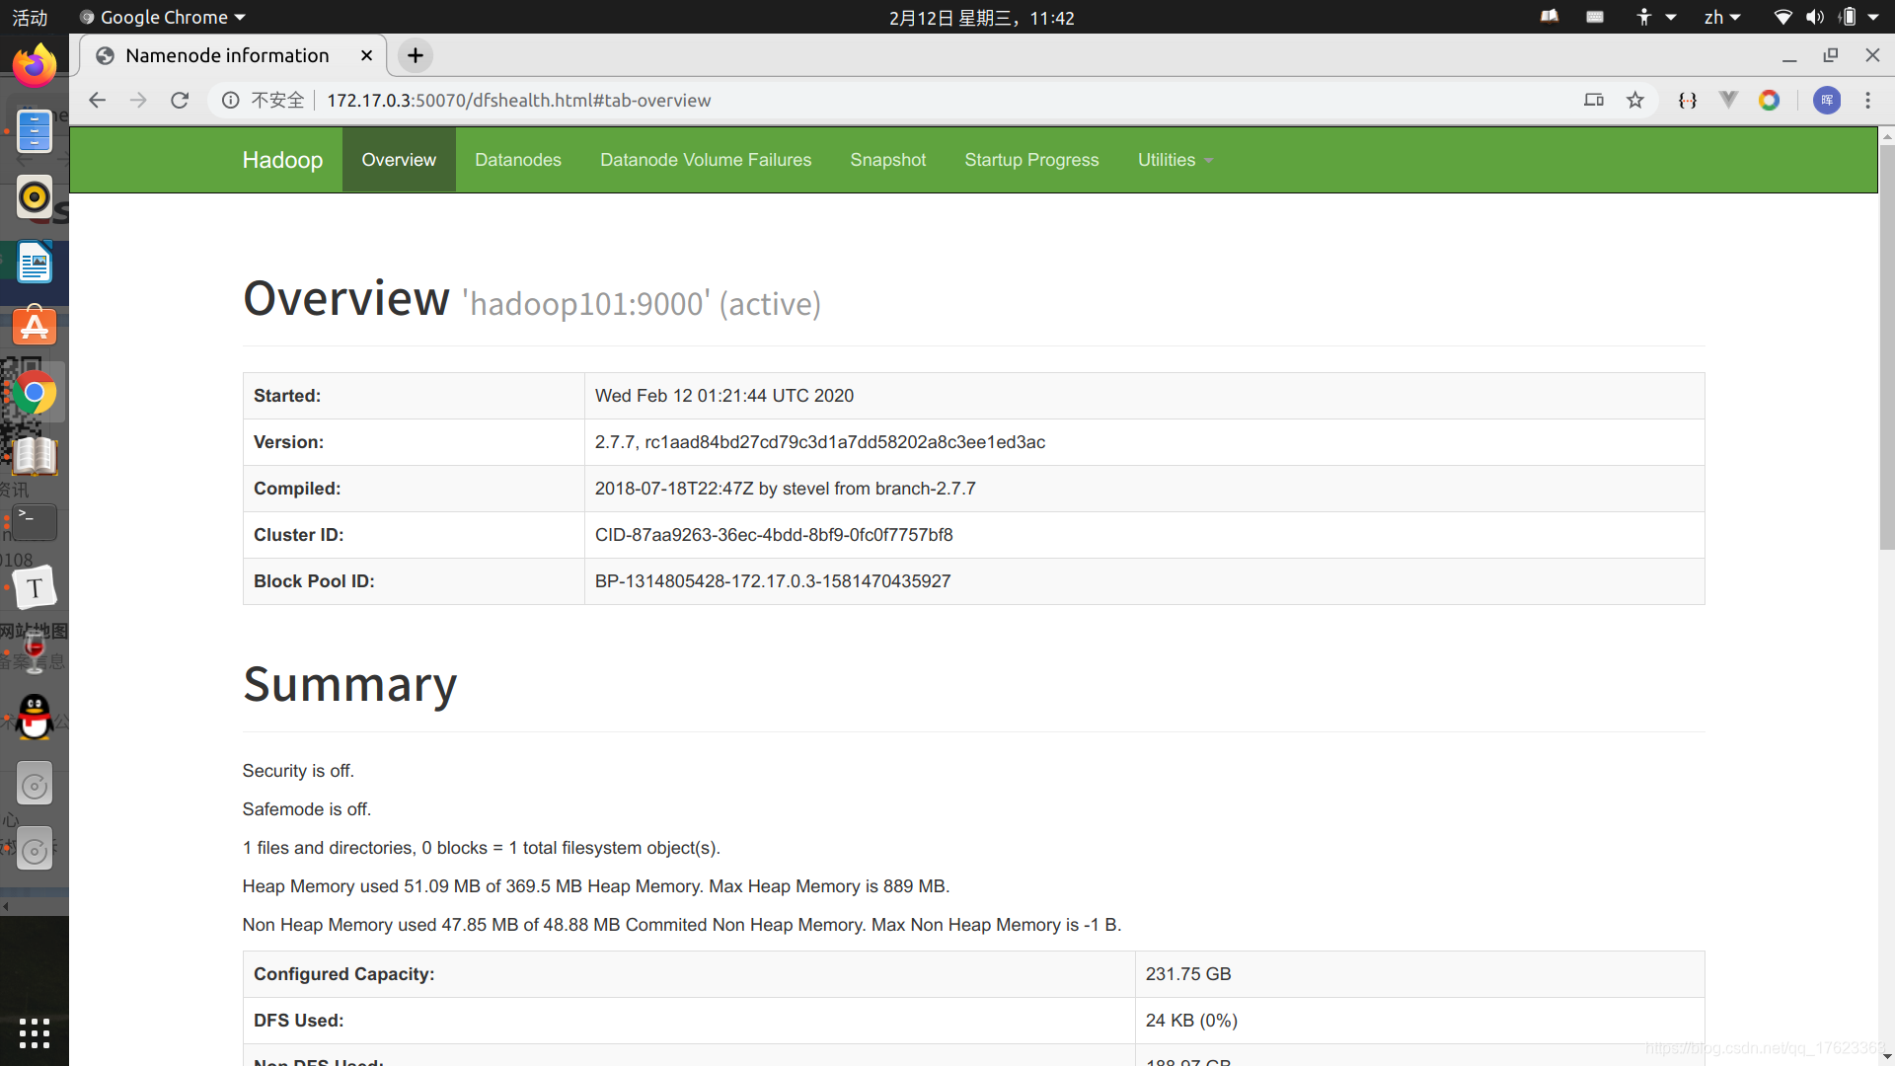Go forward in Chrome browser

(138, 100)
